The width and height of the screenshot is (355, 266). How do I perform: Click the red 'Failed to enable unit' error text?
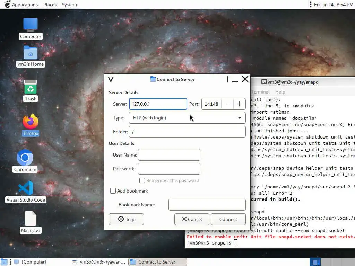tap(271, 237)
